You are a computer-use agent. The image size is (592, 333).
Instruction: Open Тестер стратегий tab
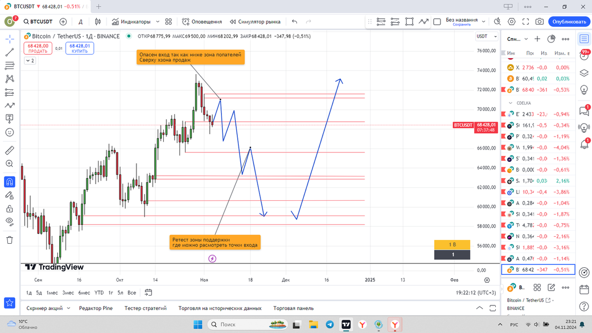coord(146,308)
